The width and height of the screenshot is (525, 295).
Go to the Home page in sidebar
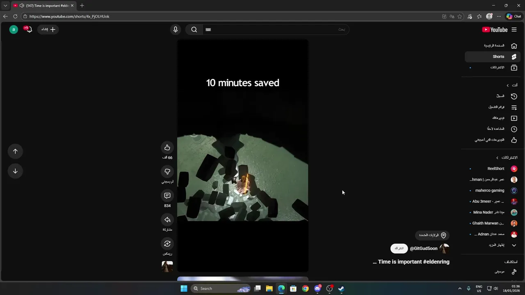pos(492,45)
